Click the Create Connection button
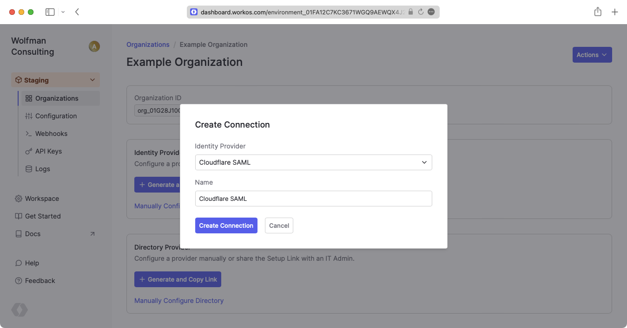This screenshot has height=328, width=627. 226,225
